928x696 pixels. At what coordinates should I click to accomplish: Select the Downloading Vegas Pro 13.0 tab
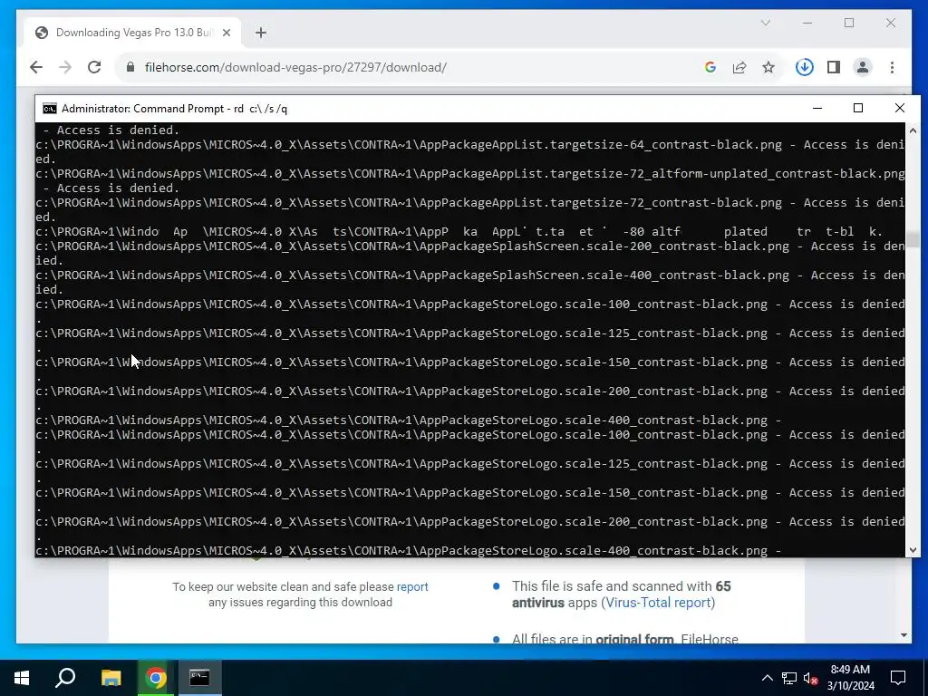[x=132, y=33]
